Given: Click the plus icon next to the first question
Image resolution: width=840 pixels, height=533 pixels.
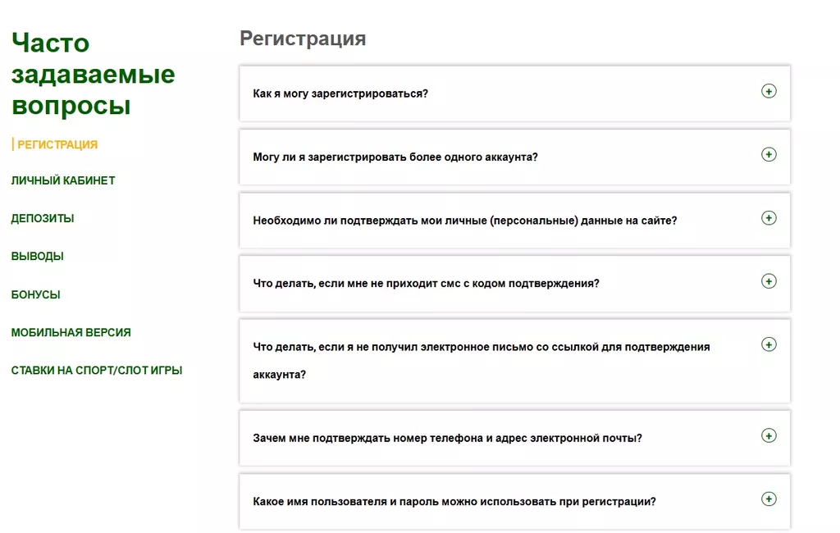Looking at the screenshot, I should pyautogui.click(x=769, y=92).
